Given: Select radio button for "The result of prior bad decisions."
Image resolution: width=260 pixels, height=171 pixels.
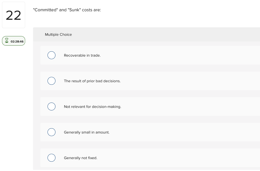Looking at the screenshot, I should point(52,81).
